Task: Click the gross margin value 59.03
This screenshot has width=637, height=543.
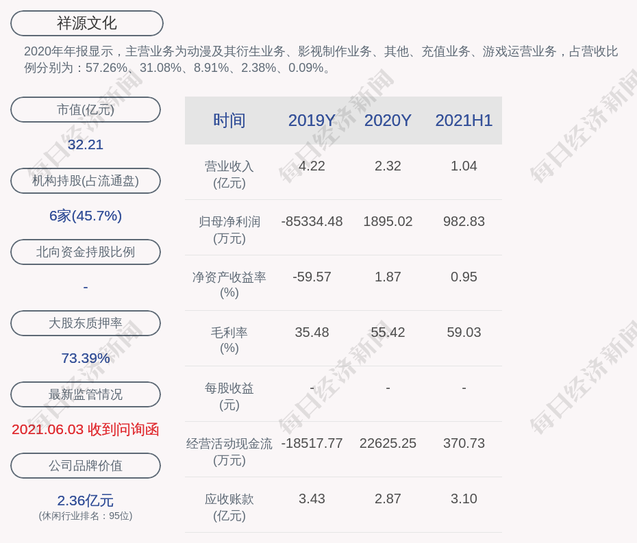Action: 464,332
